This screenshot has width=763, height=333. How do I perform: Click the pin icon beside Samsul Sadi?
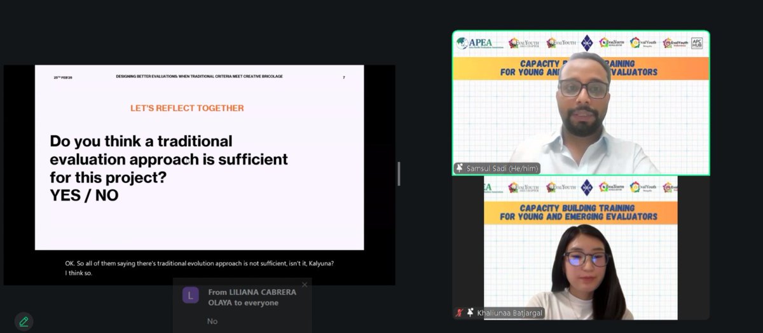click(460, 168)
